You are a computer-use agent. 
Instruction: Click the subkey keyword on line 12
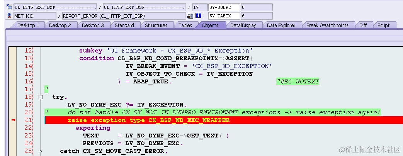point(90,51)
